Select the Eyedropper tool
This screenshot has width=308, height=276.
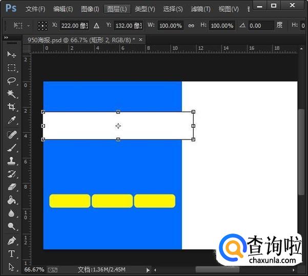pyautogui.click(x=11, y=121)
